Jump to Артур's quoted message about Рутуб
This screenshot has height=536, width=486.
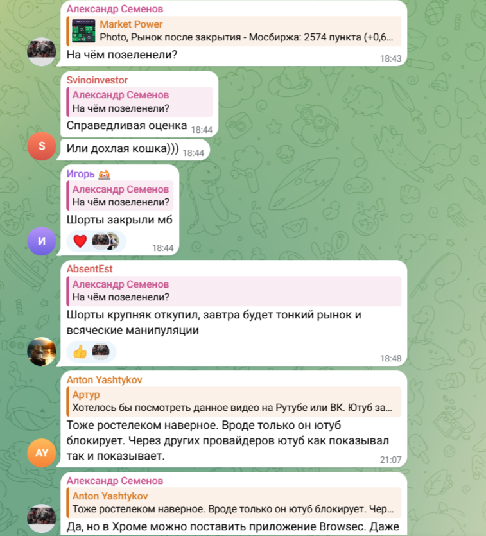click(234, 401)
